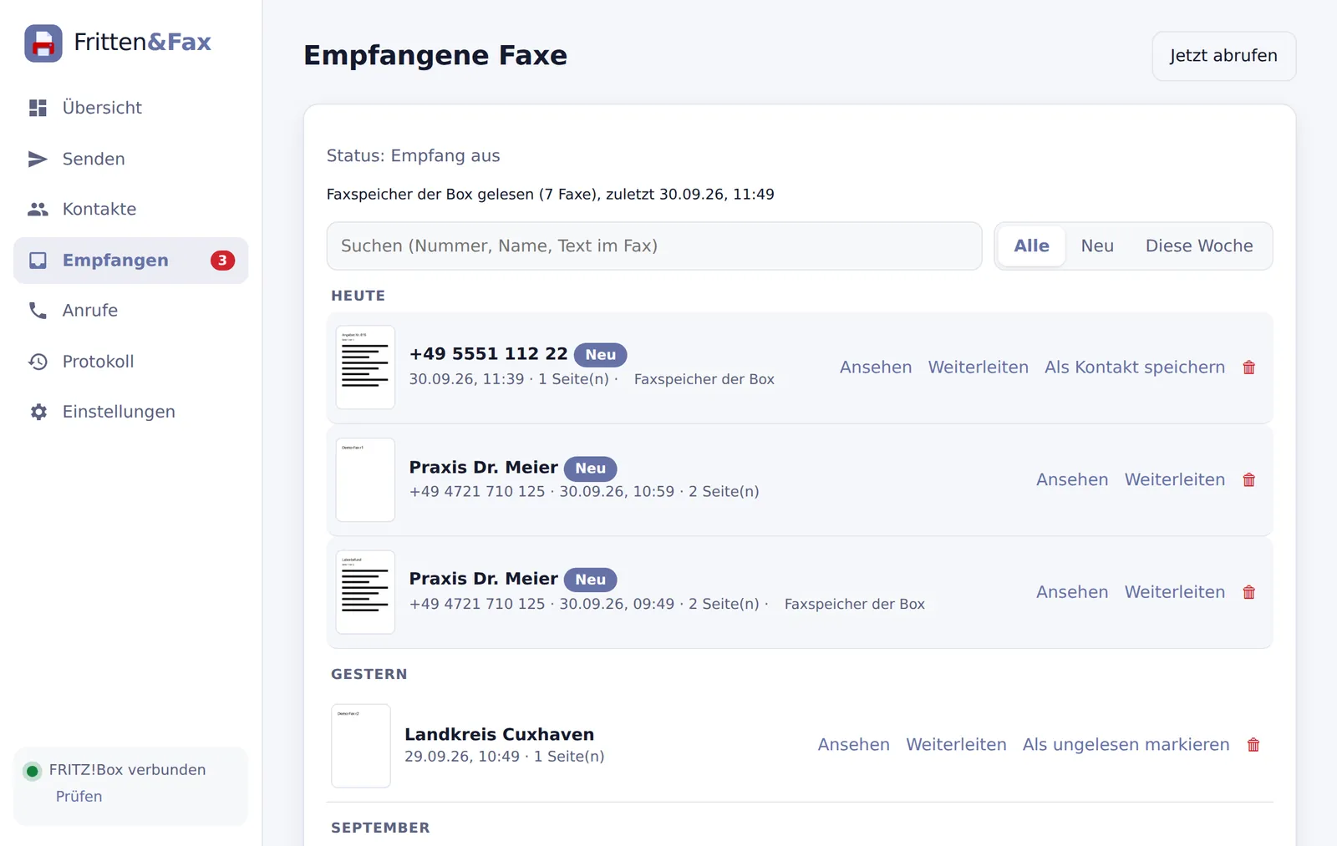Image resolution: width=1337 pixels, height=846 pixels.
Task: Click the Protokoll history icon
Action: (38, 362)
